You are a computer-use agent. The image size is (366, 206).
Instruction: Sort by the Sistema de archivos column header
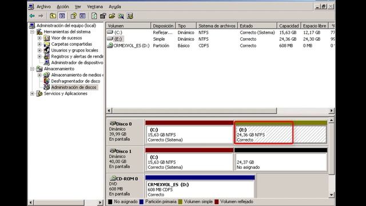click(x=217, y=26)
